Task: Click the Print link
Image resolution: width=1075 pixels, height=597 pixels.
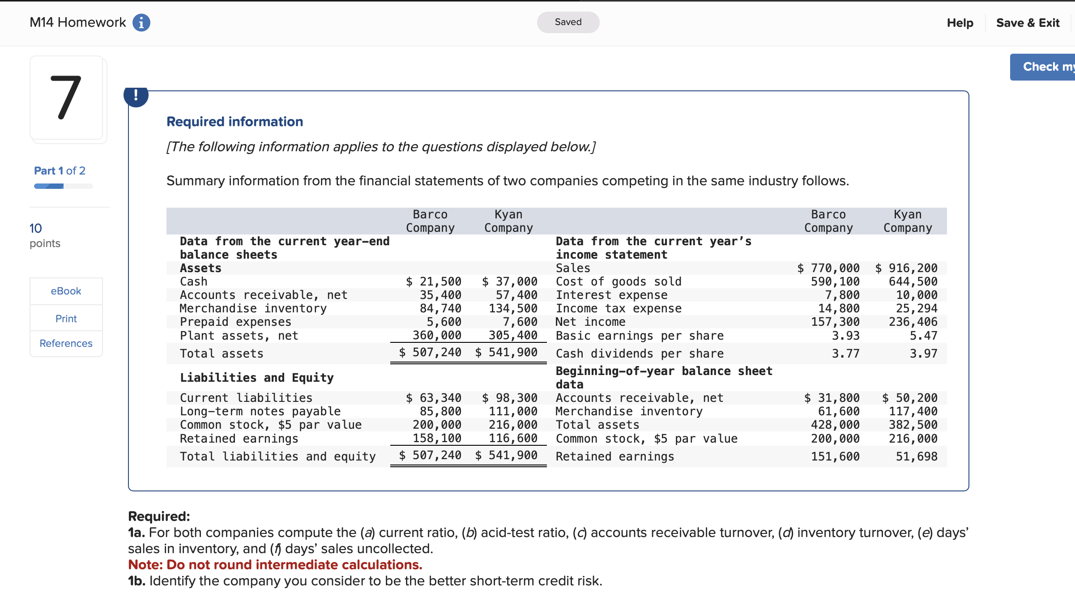Action: [66, 319]
